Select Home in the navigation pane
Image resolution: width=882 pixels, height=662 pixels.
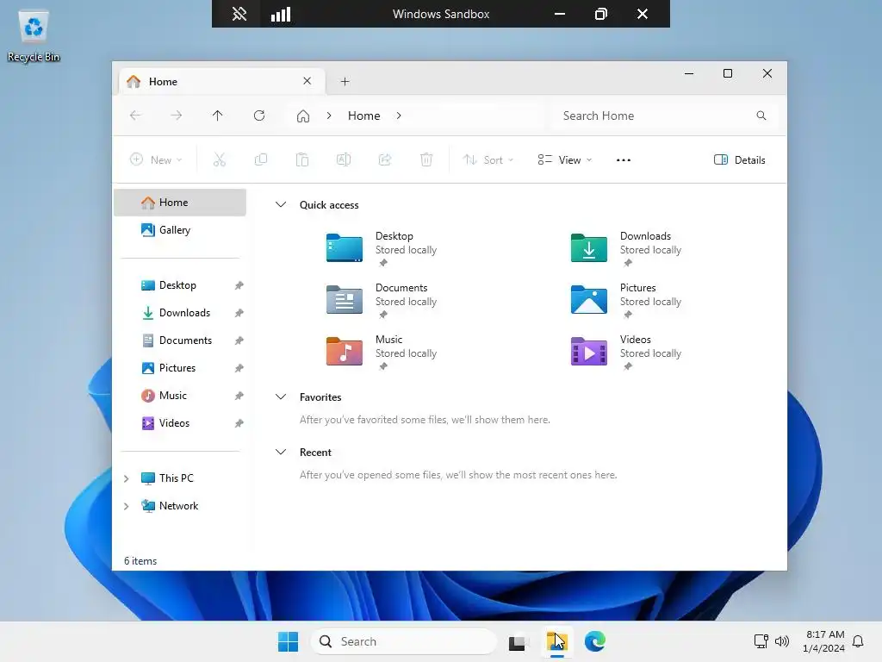click(x=180, y=203)
